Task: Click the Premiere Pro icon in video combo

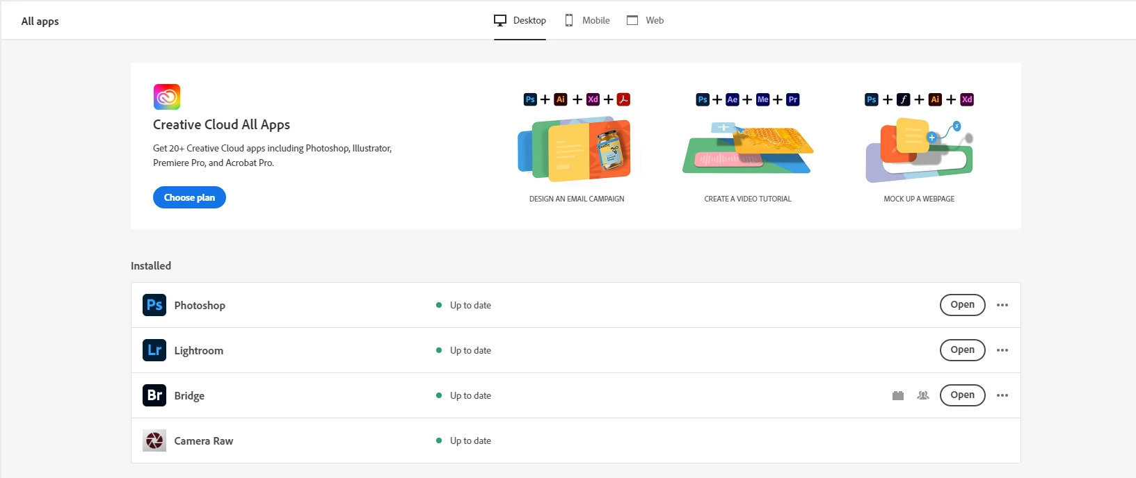Action: pyautogui.click(x=793, y=99)
